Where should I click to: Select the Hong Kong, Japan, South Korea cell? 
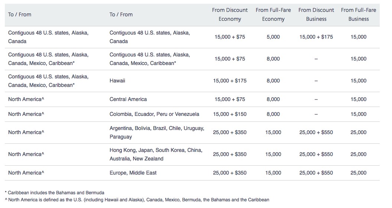point(156,154)
